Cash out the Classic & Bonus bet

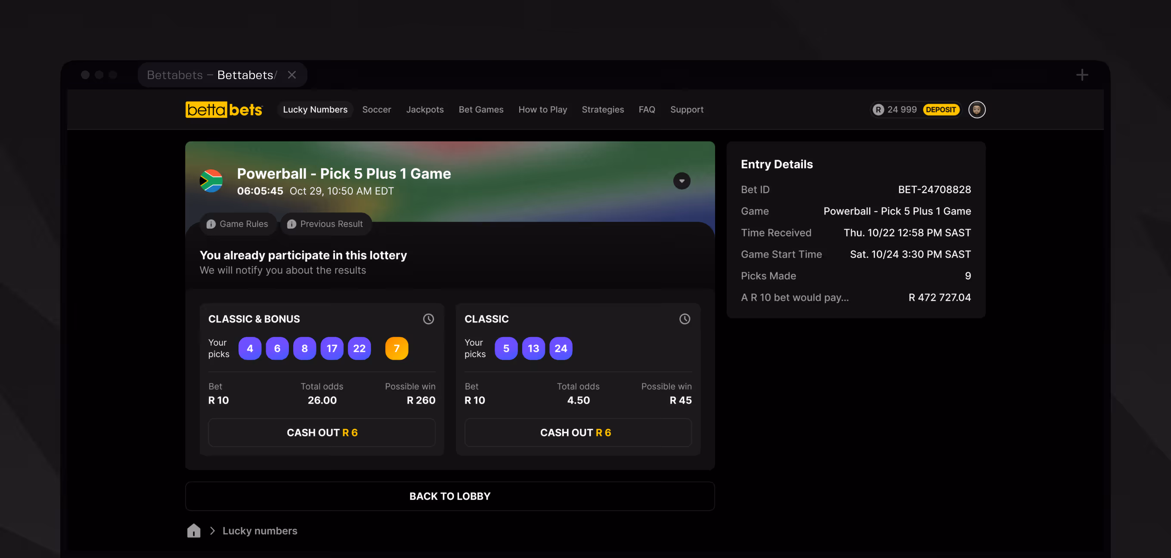(322, 432)
